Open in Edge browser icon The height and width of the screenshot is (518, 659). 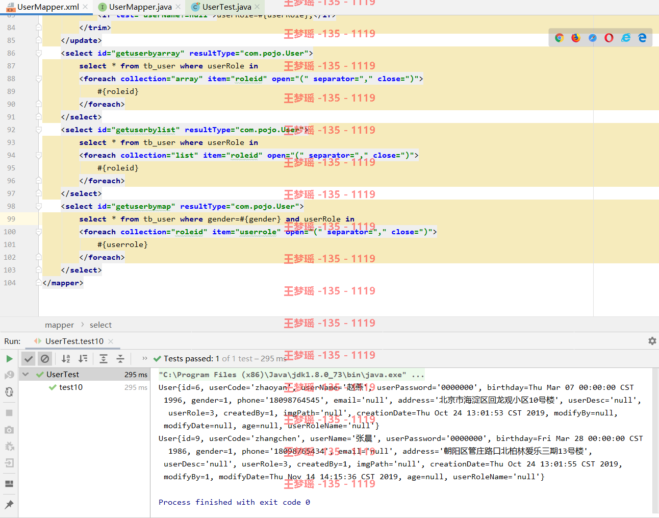pos(642,38)
